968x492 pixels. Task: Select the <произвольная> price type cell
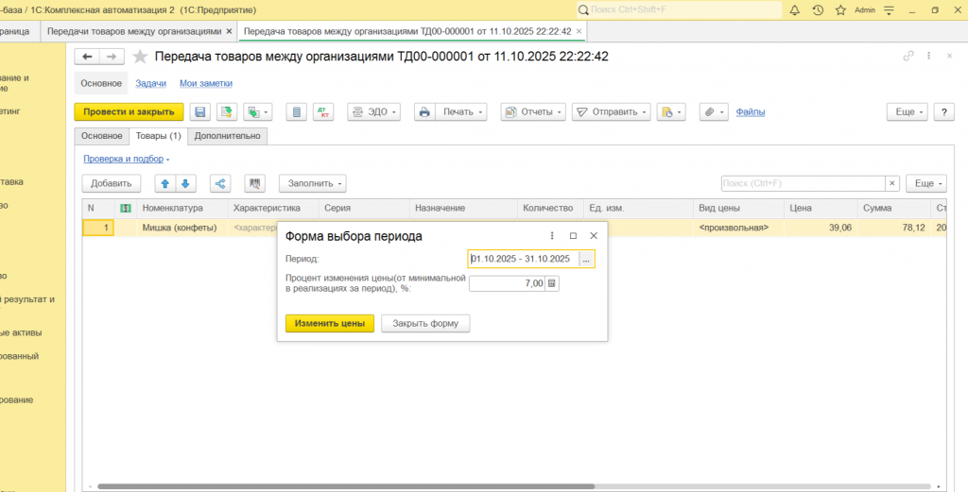(739, 228)
